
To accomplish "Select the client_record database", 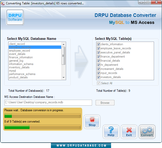I will click(35, 44).
